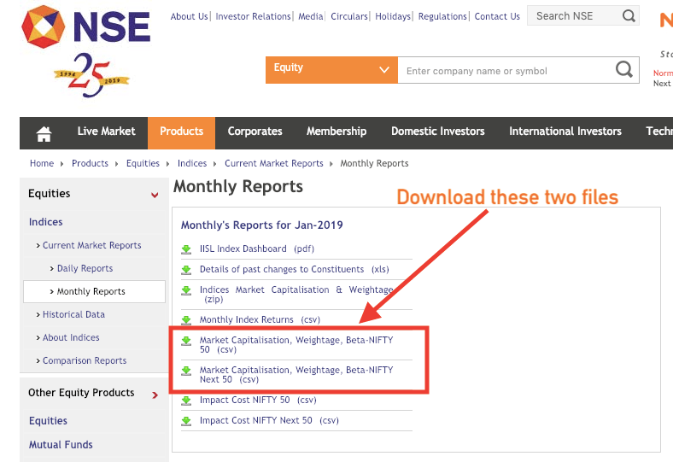Collapse the Equities sidebar section
This screenshot has height=462, width=673.
click(x=155, y=195)
